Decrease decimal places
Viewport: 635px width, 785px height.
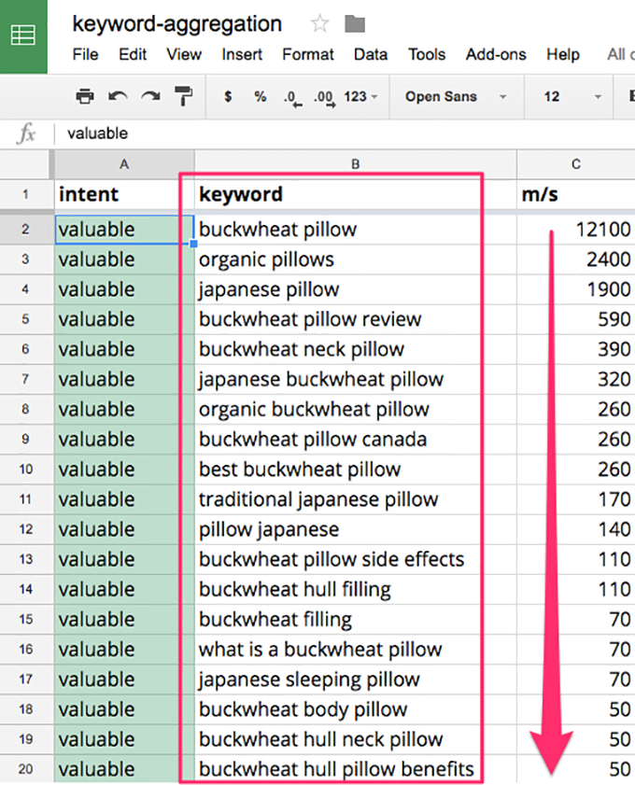coord(292,97)
